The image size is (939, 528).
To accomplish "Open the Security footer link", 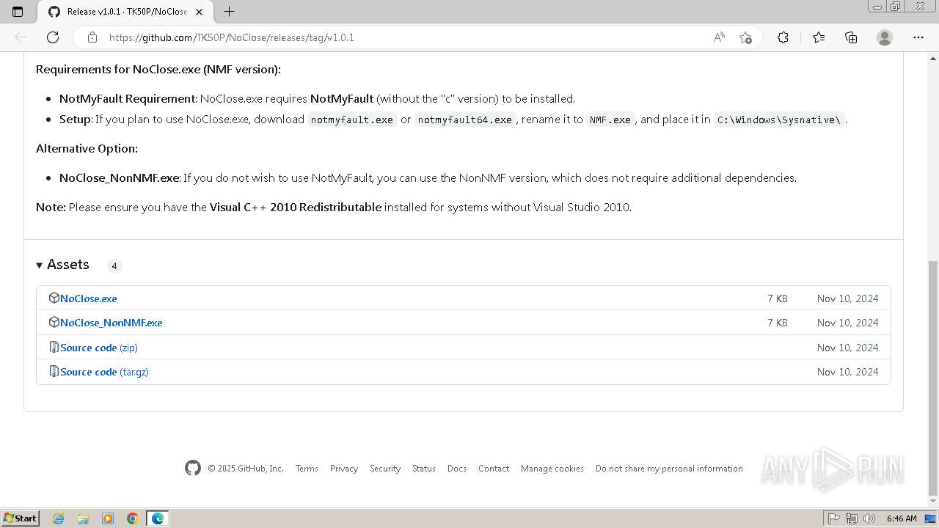I will tap(385, 469).
